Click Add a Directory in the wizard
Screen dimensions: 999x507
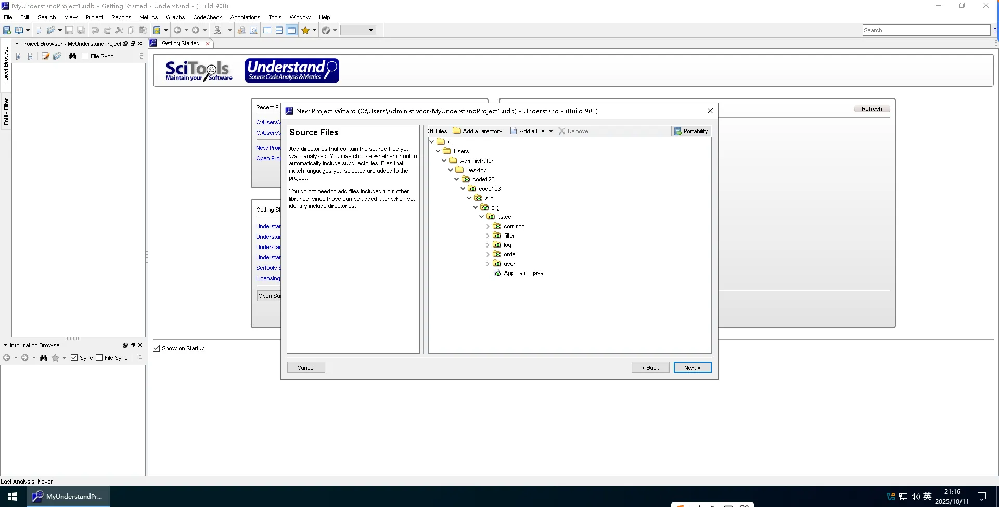click(x=478, y=131)
